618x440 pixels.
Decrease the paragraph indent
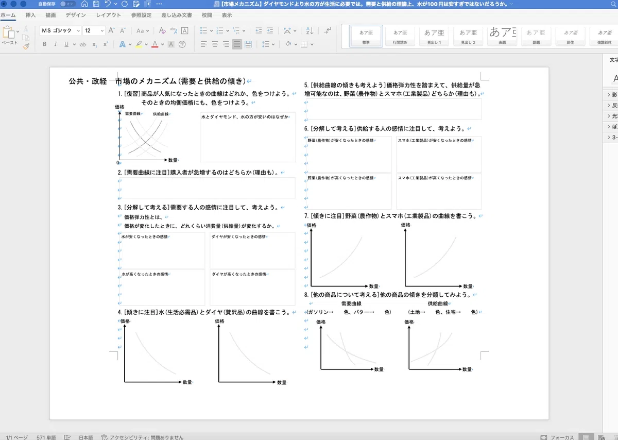(x=259, y=31)
